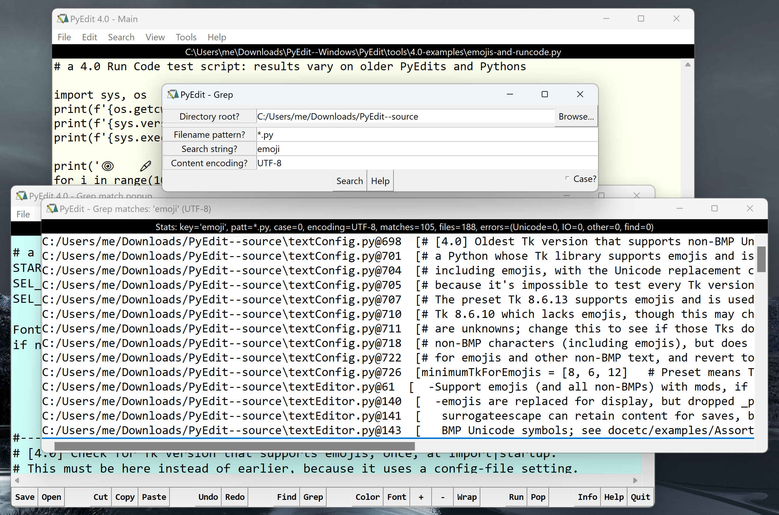The image size is (779, 515).
Task: Click the Run toolbar button
Action: click(516, 497)
